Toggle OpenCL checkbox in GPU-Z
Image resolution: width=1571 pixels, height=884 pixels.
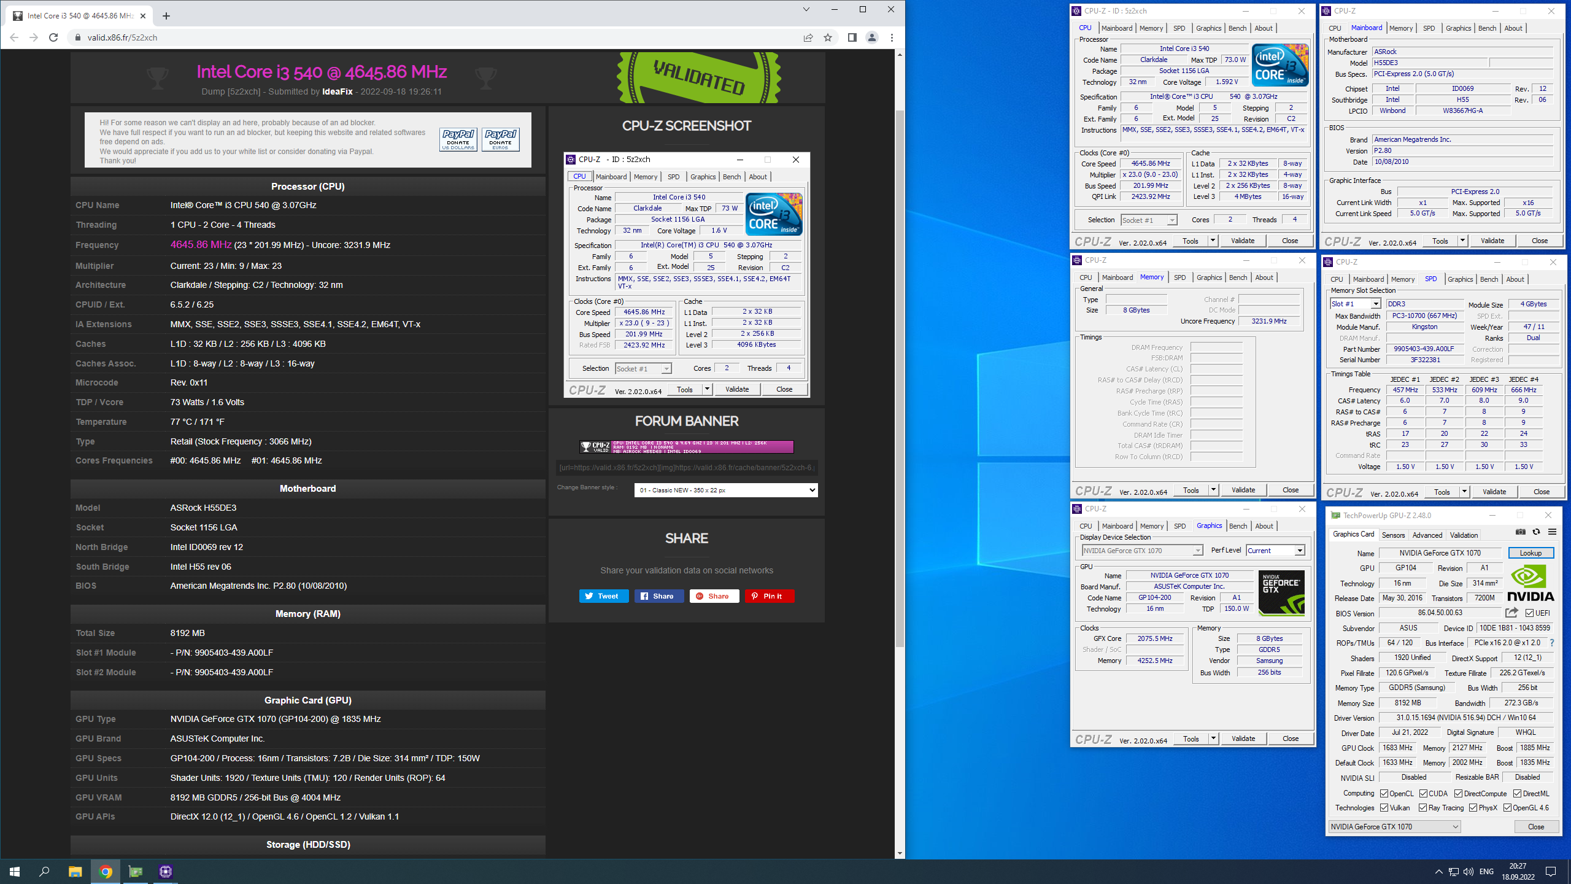[x=1384, y=793]
